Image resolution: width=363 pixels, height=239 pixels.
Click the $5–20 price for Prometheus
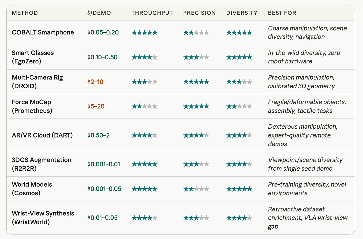point(96,106)
